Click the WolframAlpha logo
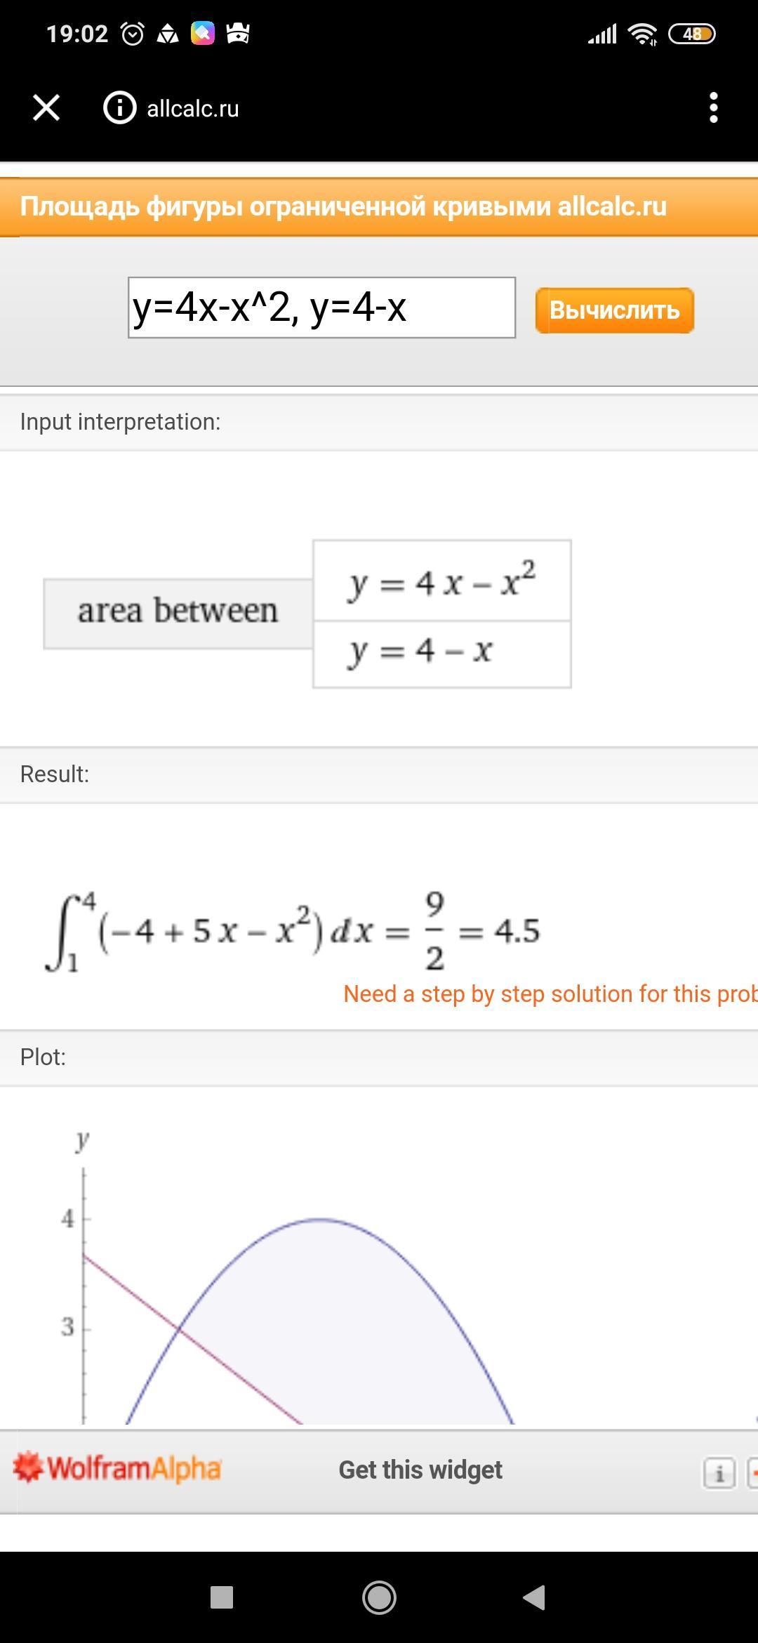 click(117, 1468)
